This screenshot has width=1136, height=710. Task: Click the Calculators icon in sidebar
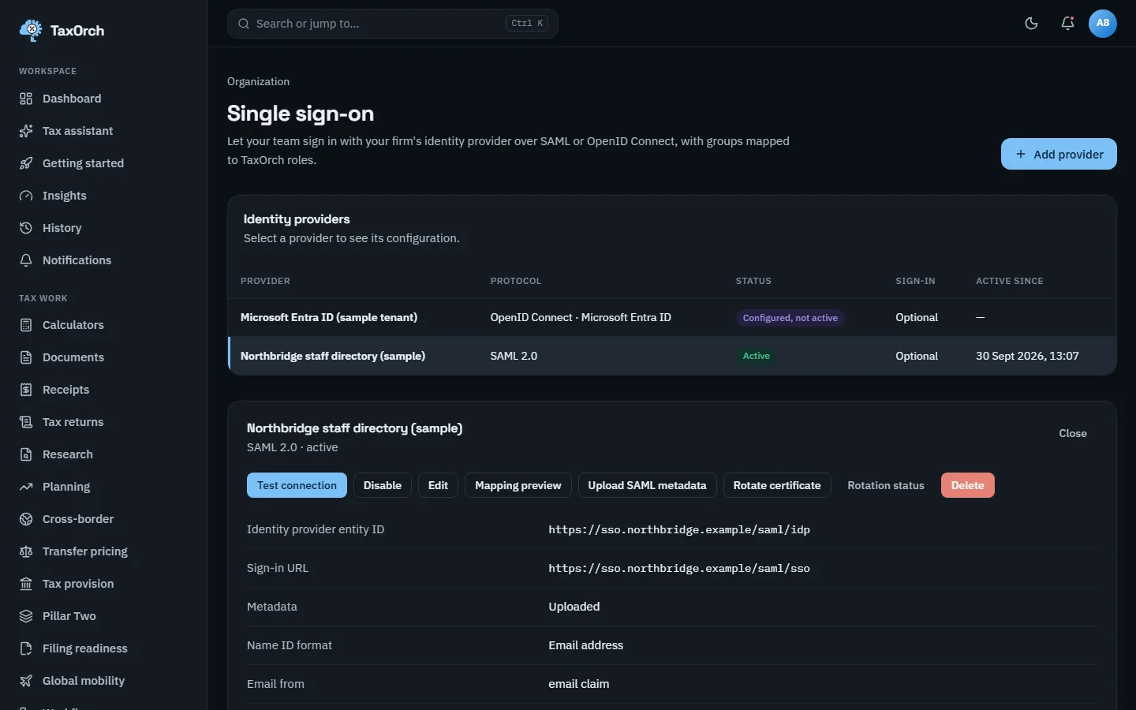(x=26, y=325)
